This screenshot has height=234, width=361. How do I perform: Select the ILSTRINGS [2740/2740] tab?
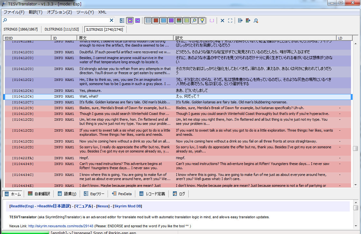pos(105,30)
